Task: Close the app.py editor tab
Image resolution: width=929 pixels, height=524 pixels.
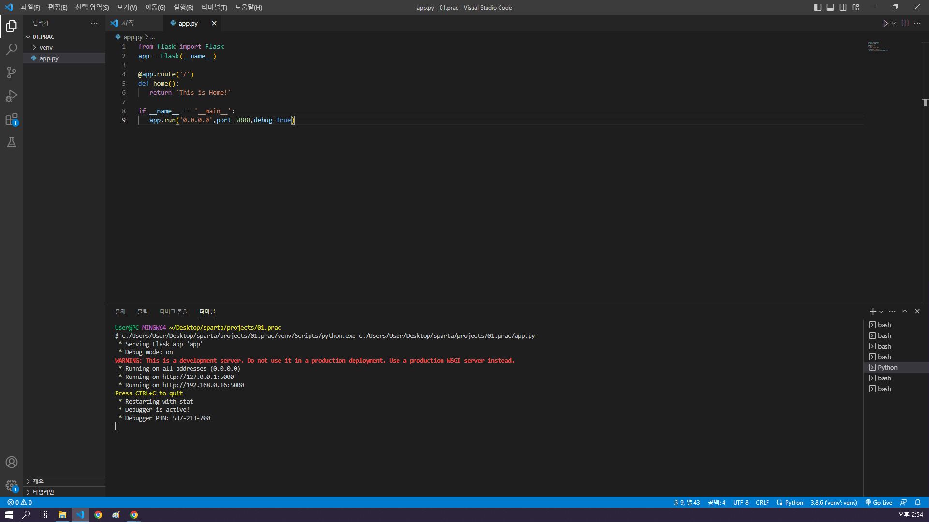Action: coord(214,23)
